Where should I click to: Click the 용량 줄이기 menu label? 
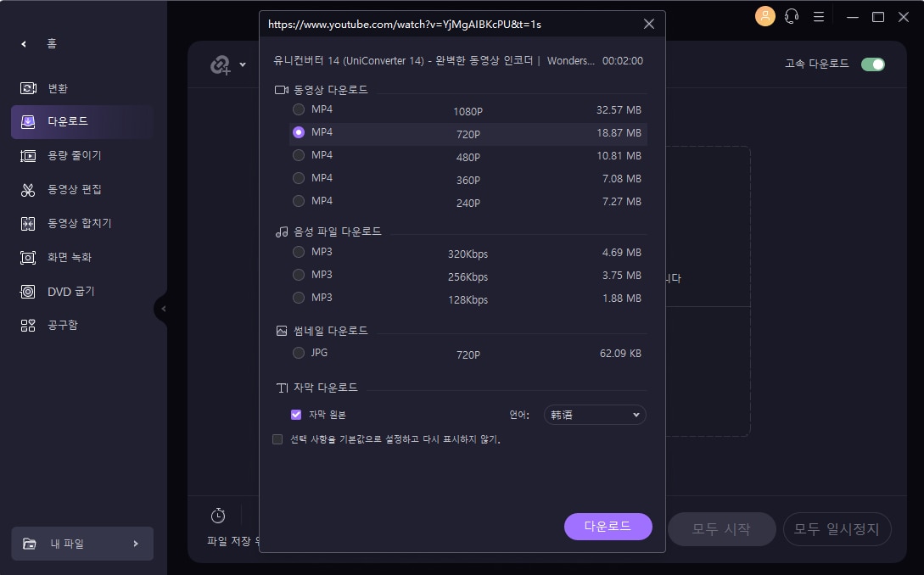[x=75, y=155]
